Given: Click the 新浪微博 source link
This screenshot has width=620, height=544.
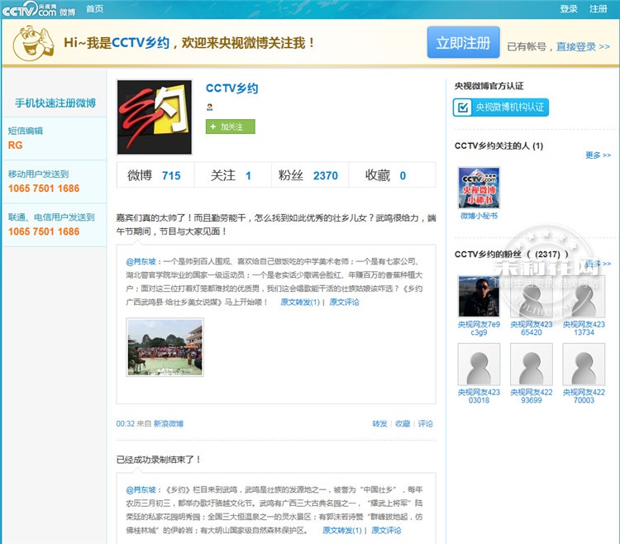Looking at the screenshot, I should coord(169,424).
